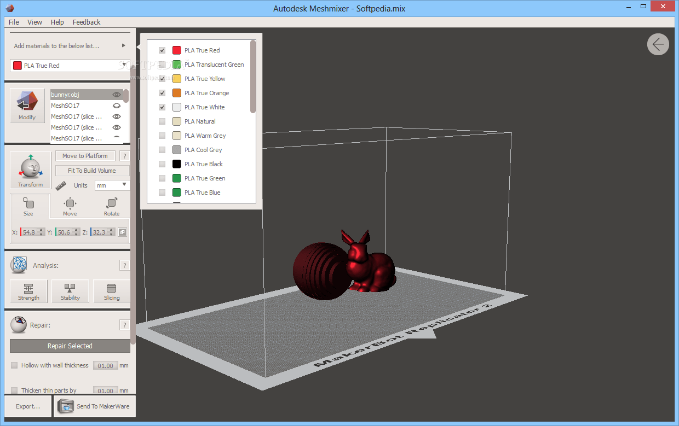The height and width of the screenshot is (426, 679).
Task: Enable PLA Cool Grey material checkbox
Action: [x=162, y=150]
